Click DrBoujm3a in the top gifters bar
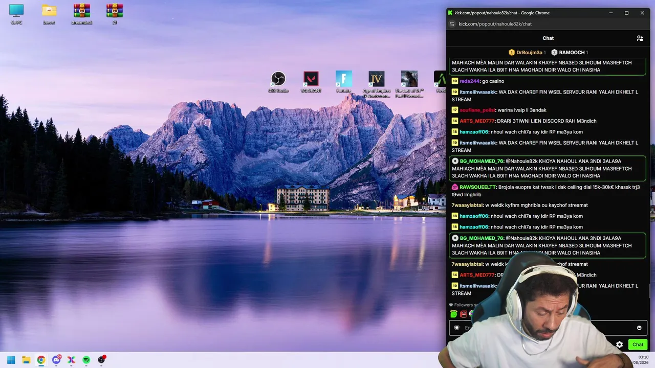The image size is (655, 368). click(x=529, y=53)
